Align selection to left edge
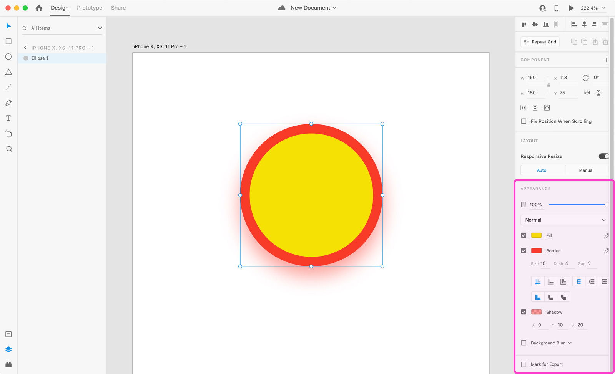 coord(574,24)
